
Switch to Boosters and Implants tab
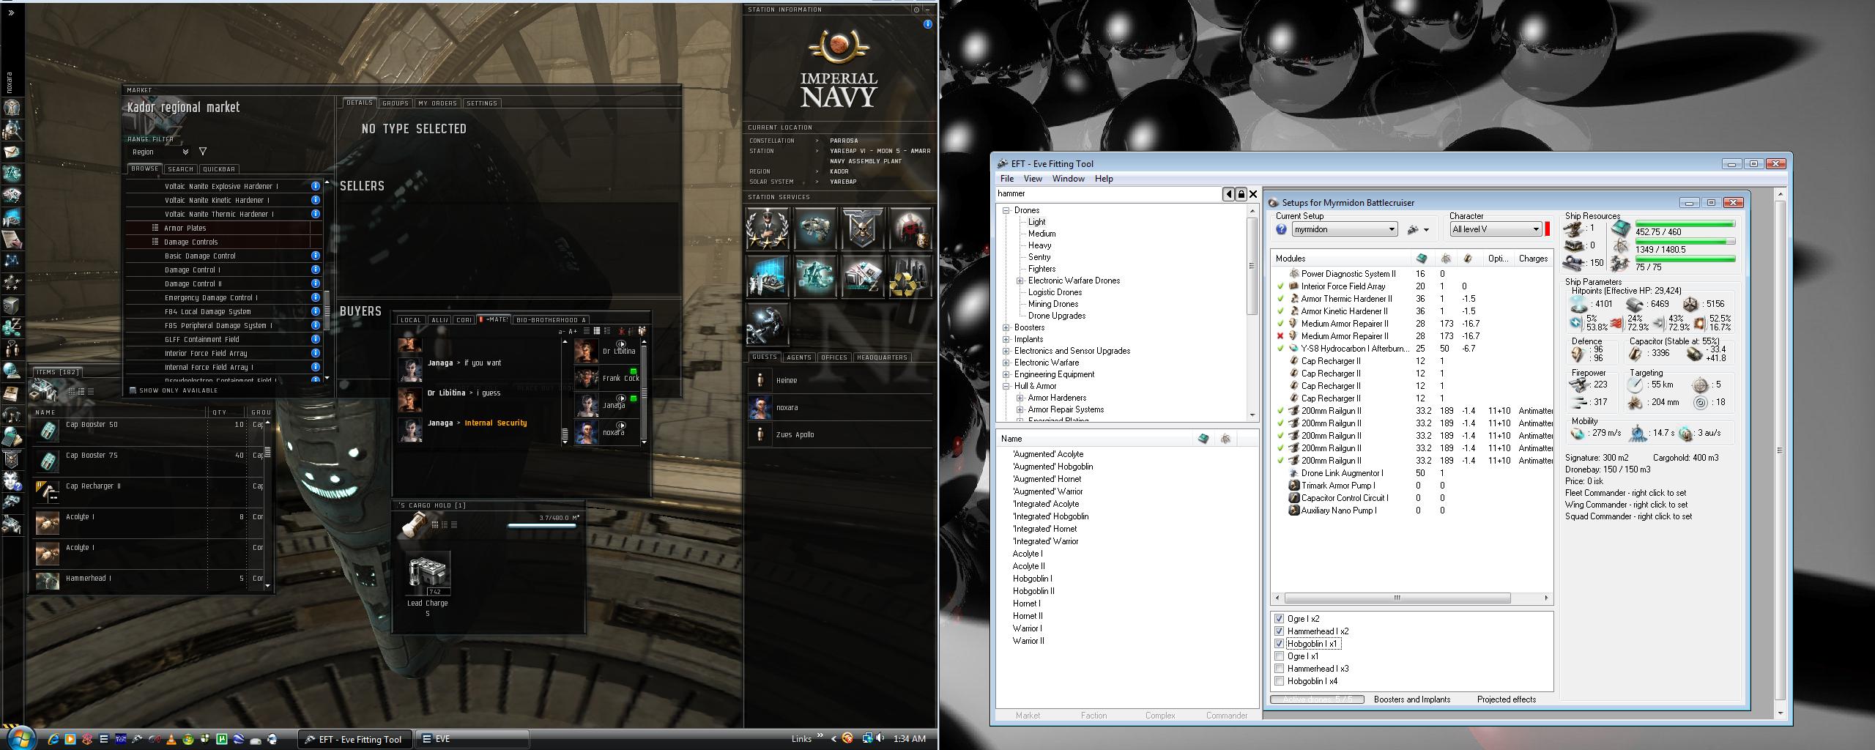(x=1412, y=699)
